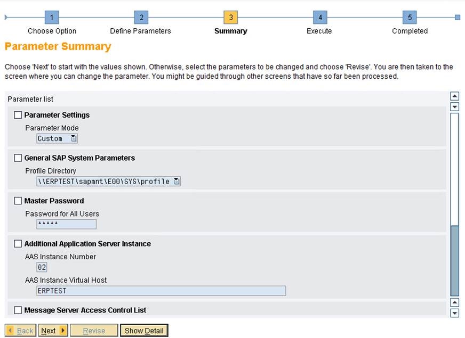Click the Next button
Viewport: 465px width, 338px height.
click(x=53, y=331)
